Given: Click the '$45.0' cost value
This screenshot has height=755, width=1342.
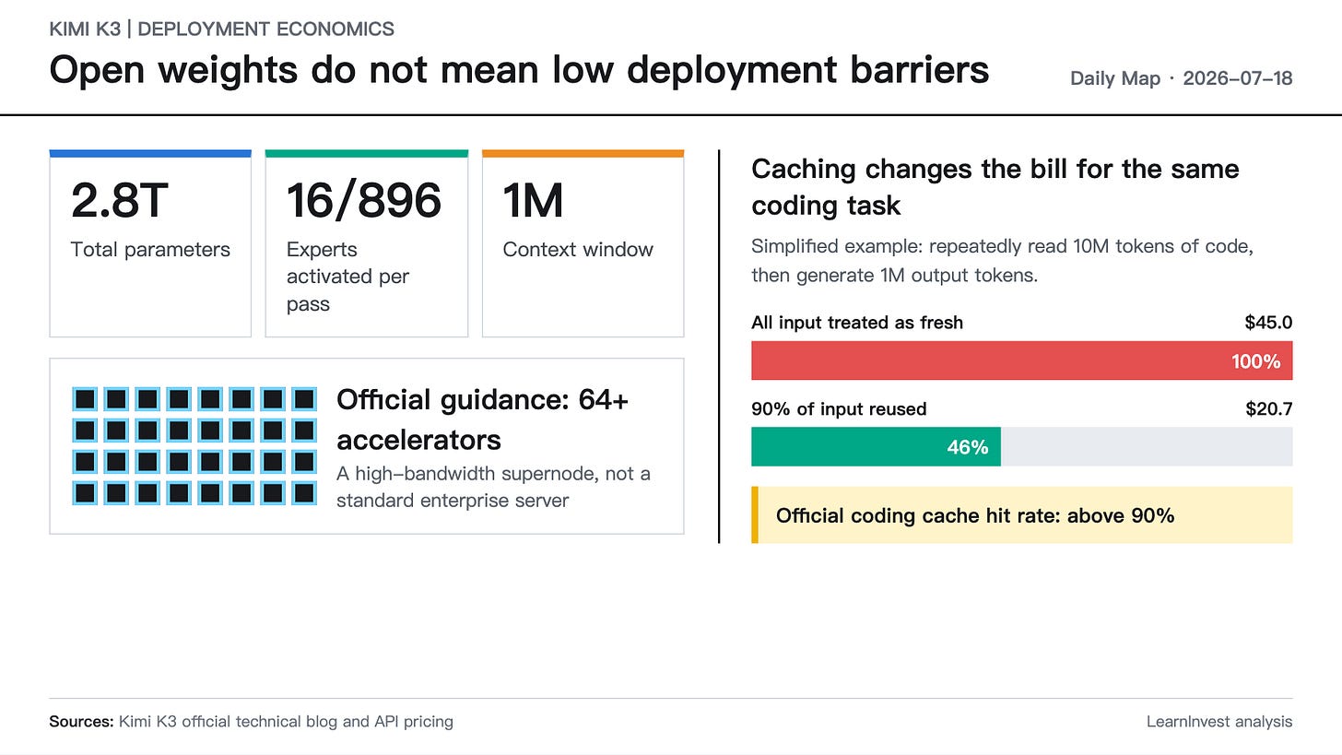Looking at the screenshot, I should [x=1268, y=323].
